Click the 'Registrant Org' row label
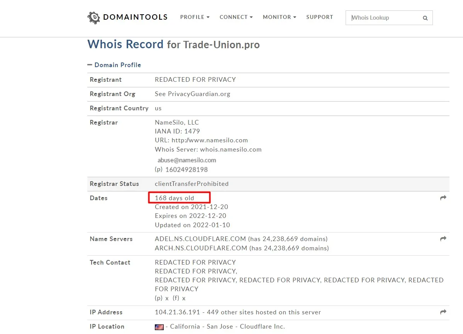The width and height of the screenshot is (463, 334). click(x=112, y=94)
